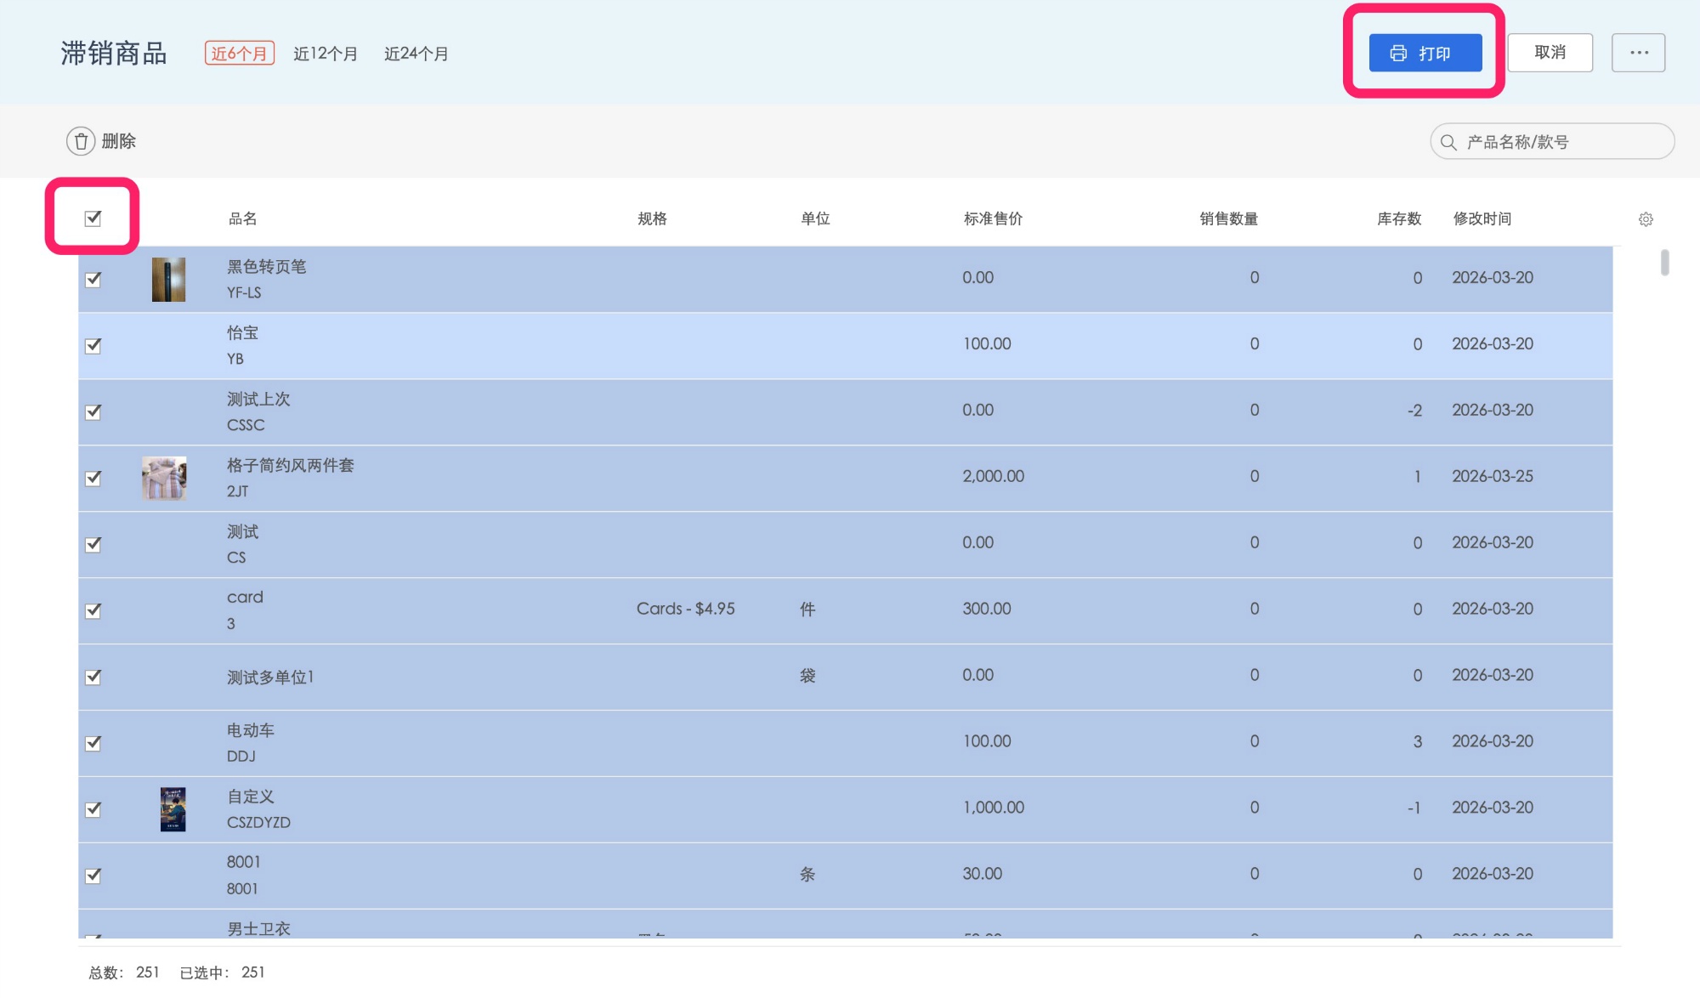Click the 总数: 251 total count
This screenshot has width=1700, height=998.
tap(124, 972)
